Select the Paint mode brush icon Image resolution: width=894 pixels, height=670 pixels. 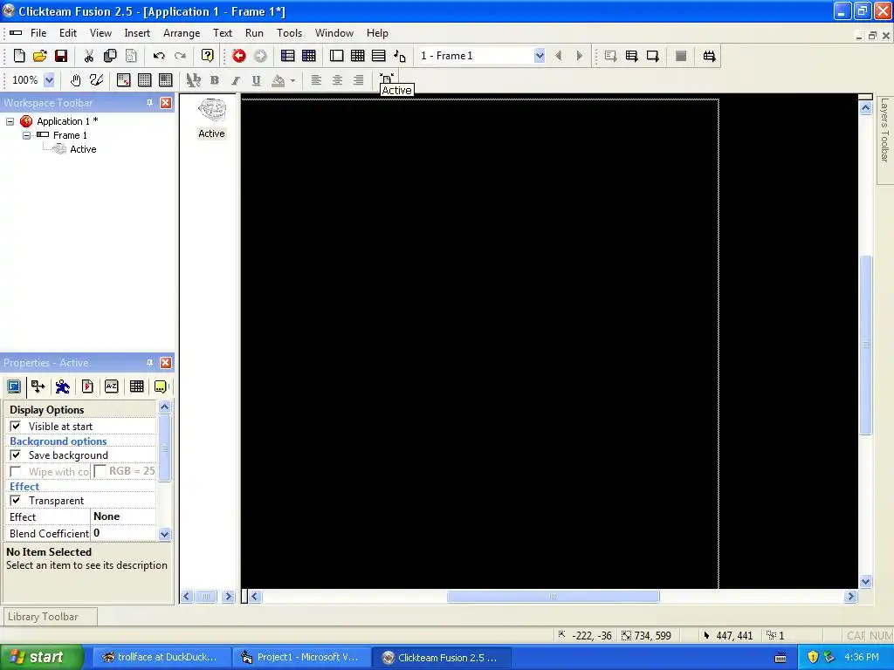tap(96, 80)
